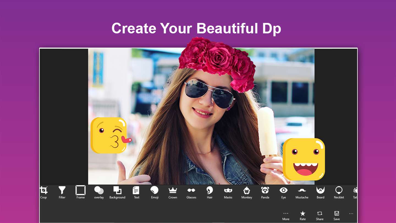
Task: Click the Rate star button
Action: [x=303, y=216]
